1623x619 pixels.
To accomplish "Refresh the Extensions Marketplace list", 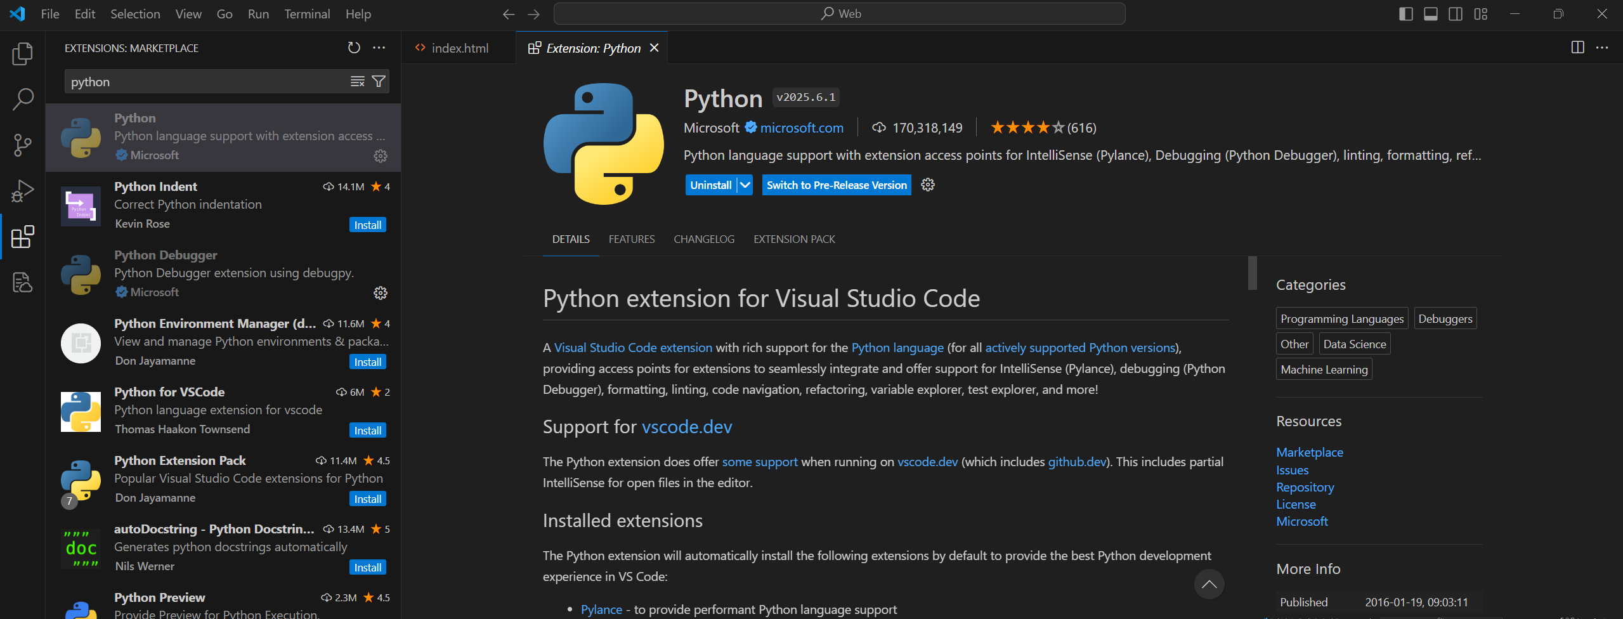I will point(353,47).
